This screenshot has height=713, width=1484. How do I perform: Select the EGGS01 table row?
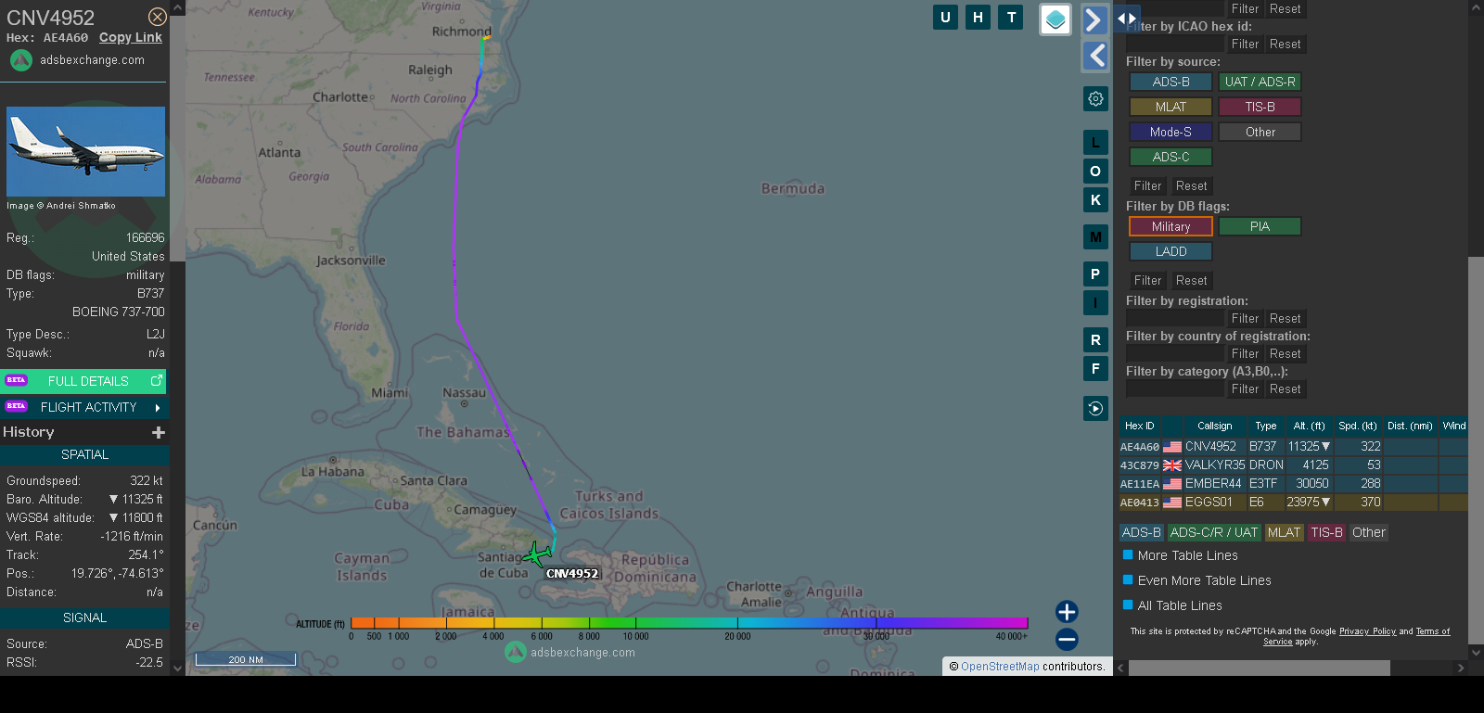point(1293,502)
